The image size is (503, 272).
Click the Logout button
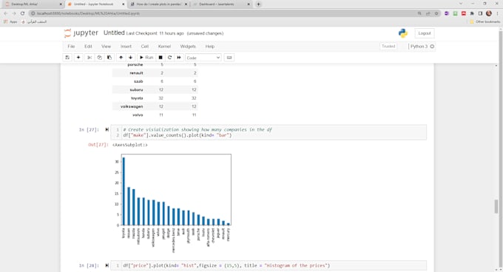click(x=425, y=33)
